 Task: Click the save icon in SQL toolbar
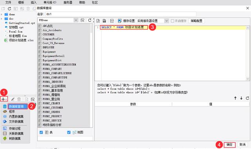104,21
